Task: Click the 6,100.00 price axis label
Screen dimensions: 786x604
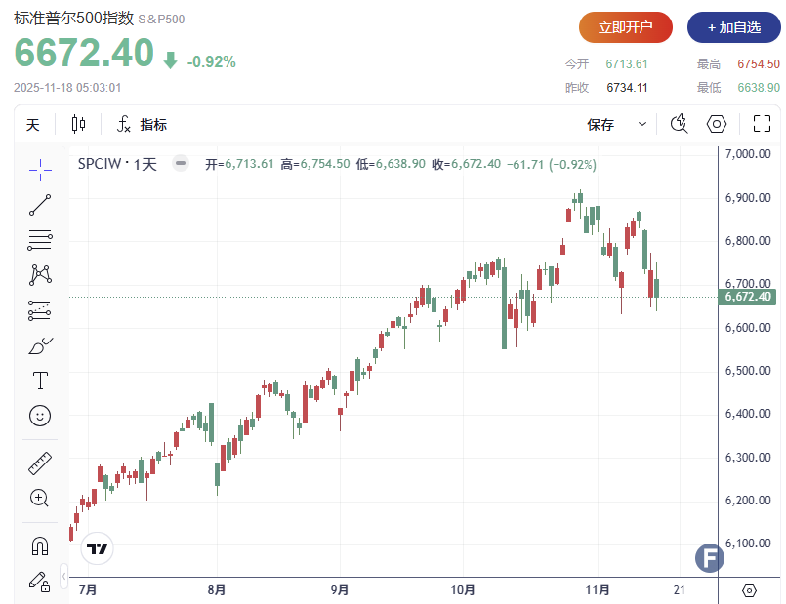Action: 748,543
